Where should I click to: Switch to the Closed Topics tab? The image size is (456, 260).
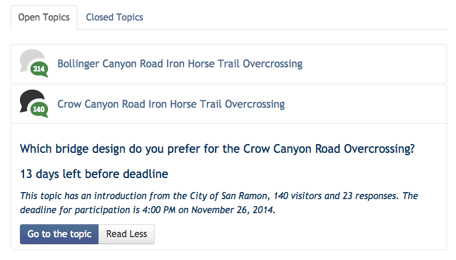coord(114,17)
